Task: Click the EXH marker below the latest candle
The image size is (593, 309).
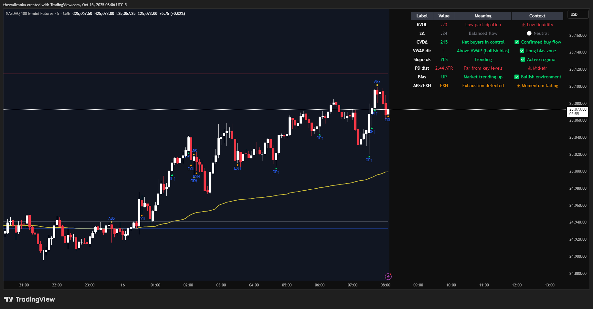Action: tap(388, 120)
